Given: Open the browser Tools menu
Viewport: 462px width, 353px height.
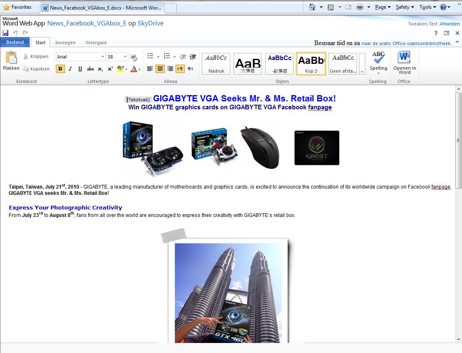Looking at the screenshot, I should pyautogui.click(x=427, y=7).
